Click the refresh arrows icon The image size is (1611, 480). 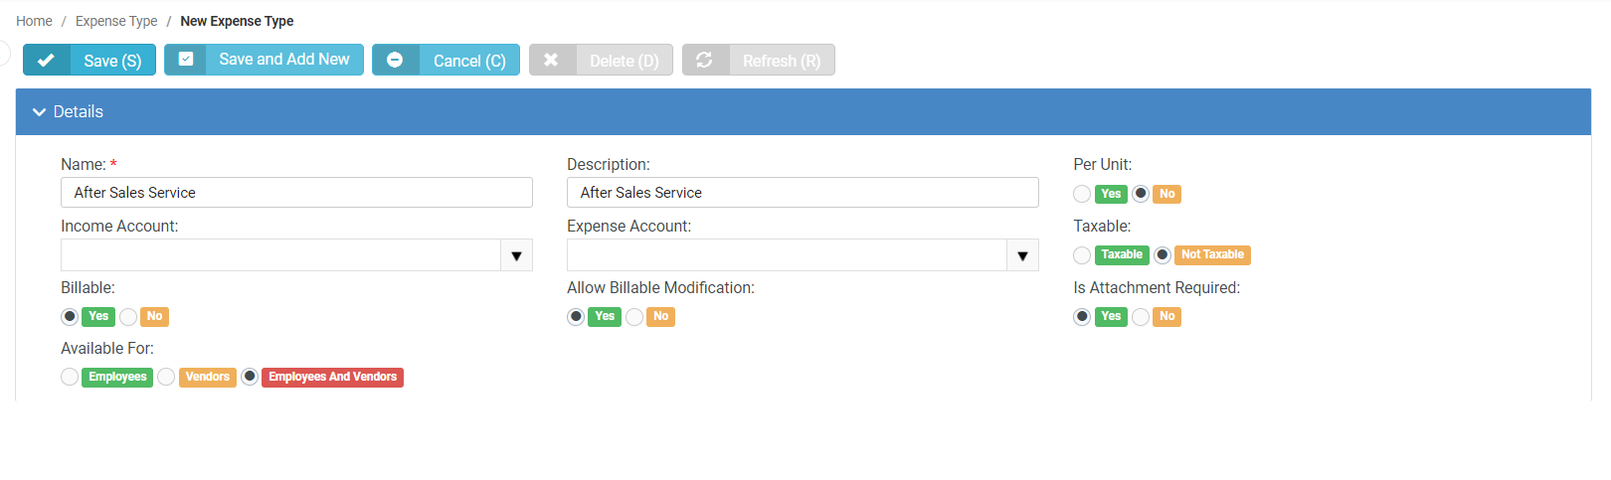[x=704, y=61]
